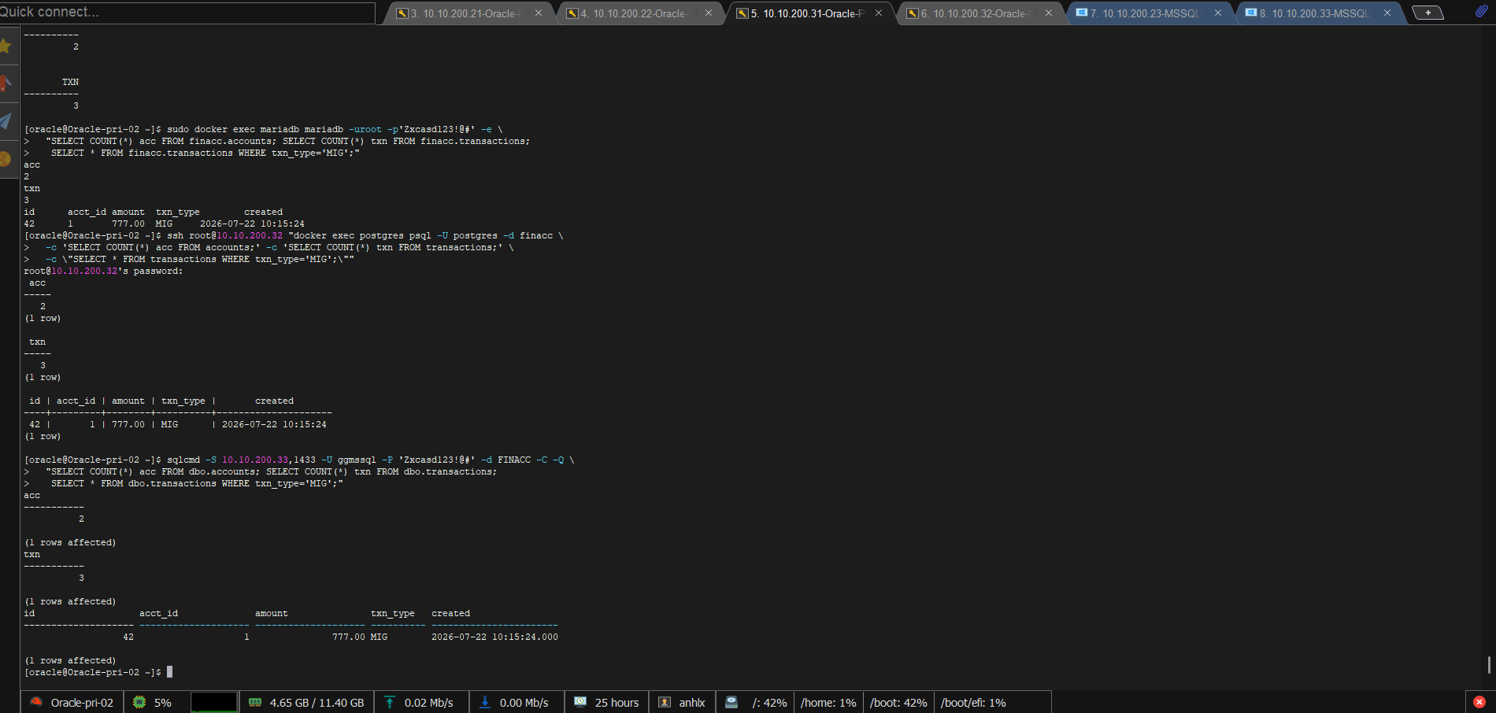
Task: Close tab 8 10.10.200.33-MSSQL
Action: point(1387,13)
